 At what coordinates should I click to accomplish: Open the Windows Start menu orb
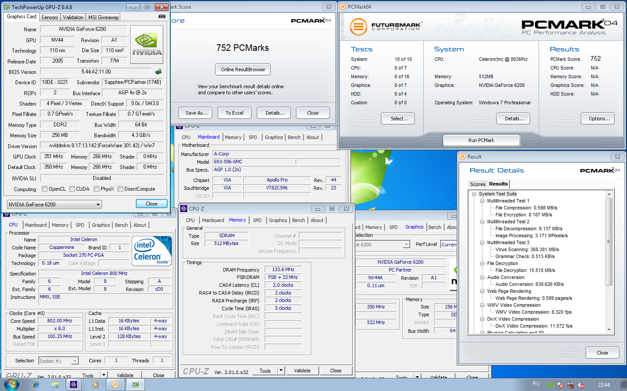tap(11, 384)
